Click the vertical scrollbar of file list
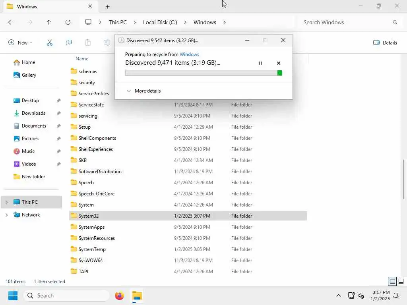The width and height of the screenshot is (407, 305). click(404, 180)
